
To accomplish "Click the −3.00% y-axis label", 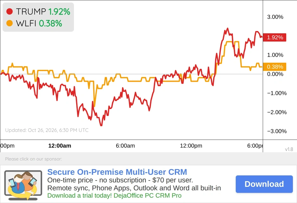I will tap(277, 131).
